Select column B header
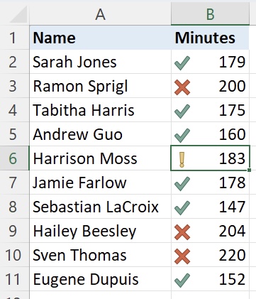 click(x=210, y=13)
